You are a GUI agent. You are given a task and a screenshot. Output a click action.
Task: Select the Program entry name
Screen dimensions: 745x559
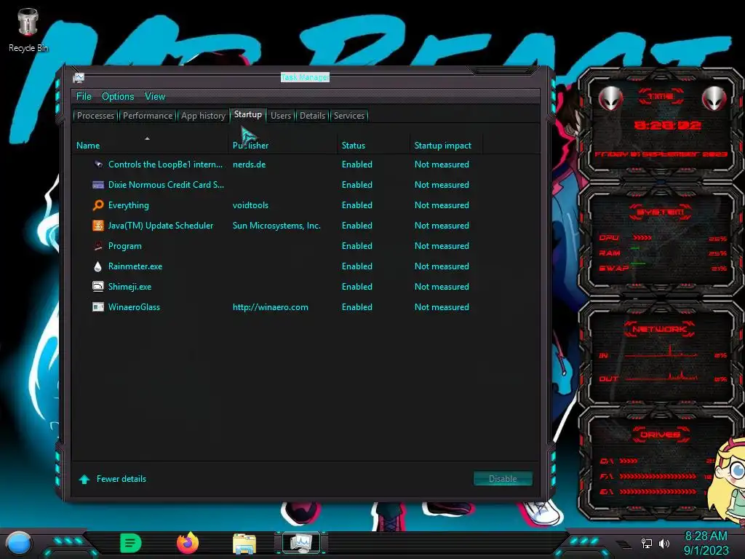[125, 246]
